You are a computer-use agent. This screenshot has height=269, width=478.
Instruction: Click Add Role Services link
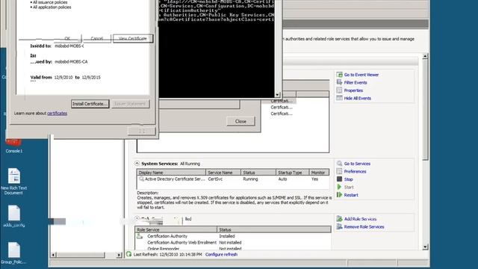(x=360, y=219)
